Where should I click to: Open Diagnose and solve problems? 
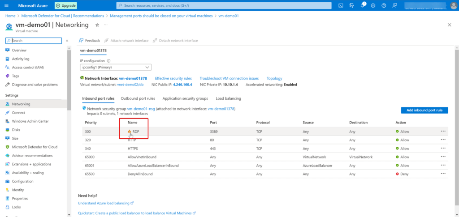(35, 85)
